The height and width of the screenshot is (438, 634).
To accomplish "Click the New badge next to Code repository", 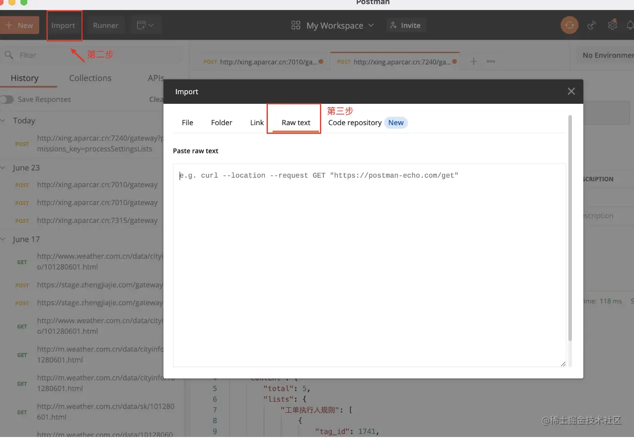I will [x=396, y=123].
